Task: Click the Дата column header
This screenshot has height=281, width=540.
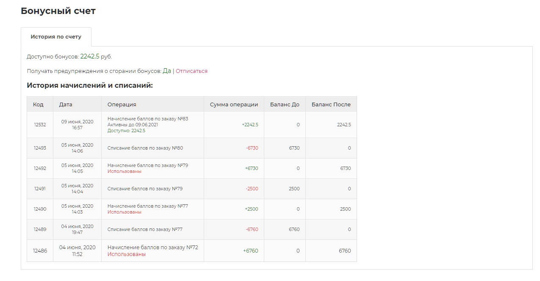Action: 66,104
